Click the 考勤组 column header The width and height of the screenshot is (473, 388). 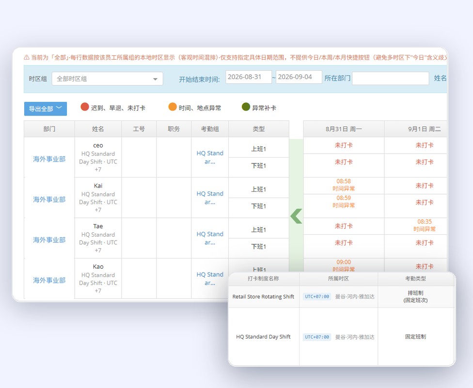(210, 129)
